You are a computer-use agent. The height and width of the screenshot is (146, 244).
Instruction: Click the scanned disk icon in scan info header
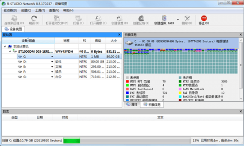click(x=129, y=43)
